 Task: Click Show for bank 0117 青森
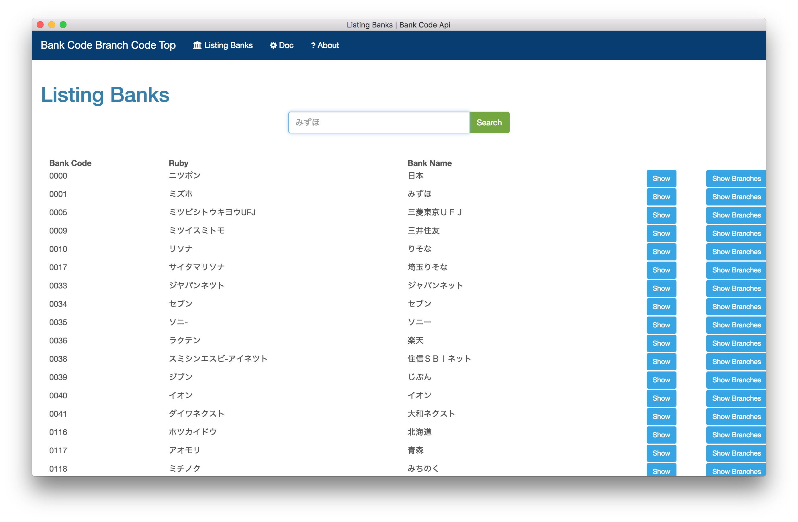pyautogui.click(x=661, y=453)
